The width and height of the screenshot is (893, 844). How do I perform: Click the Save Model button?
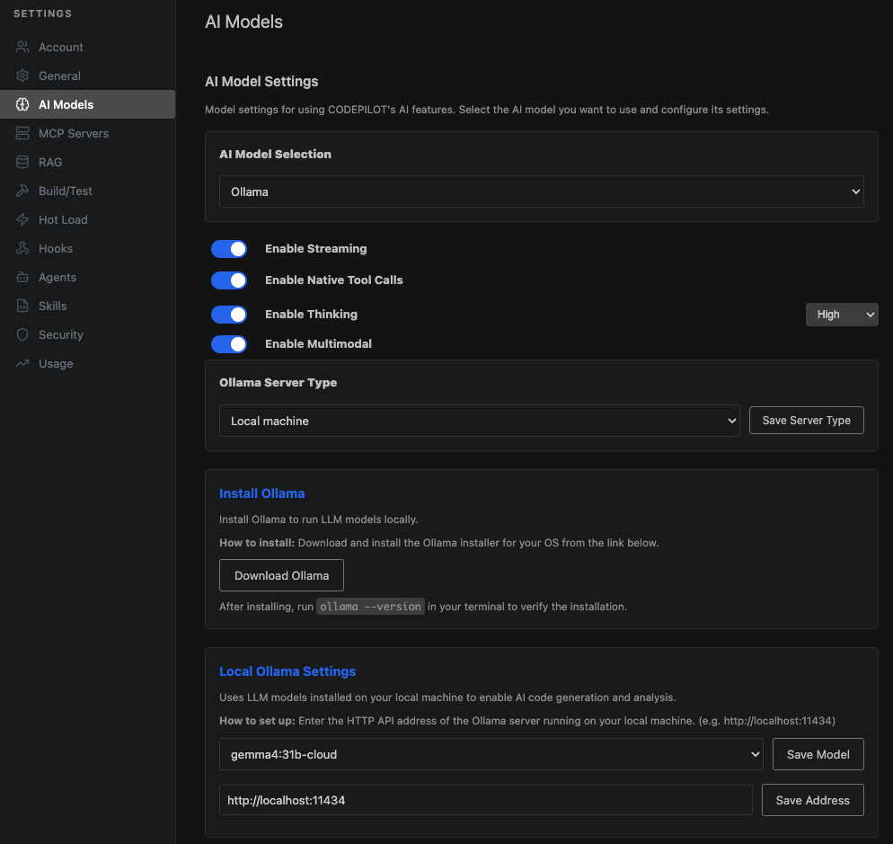(818, 754)
